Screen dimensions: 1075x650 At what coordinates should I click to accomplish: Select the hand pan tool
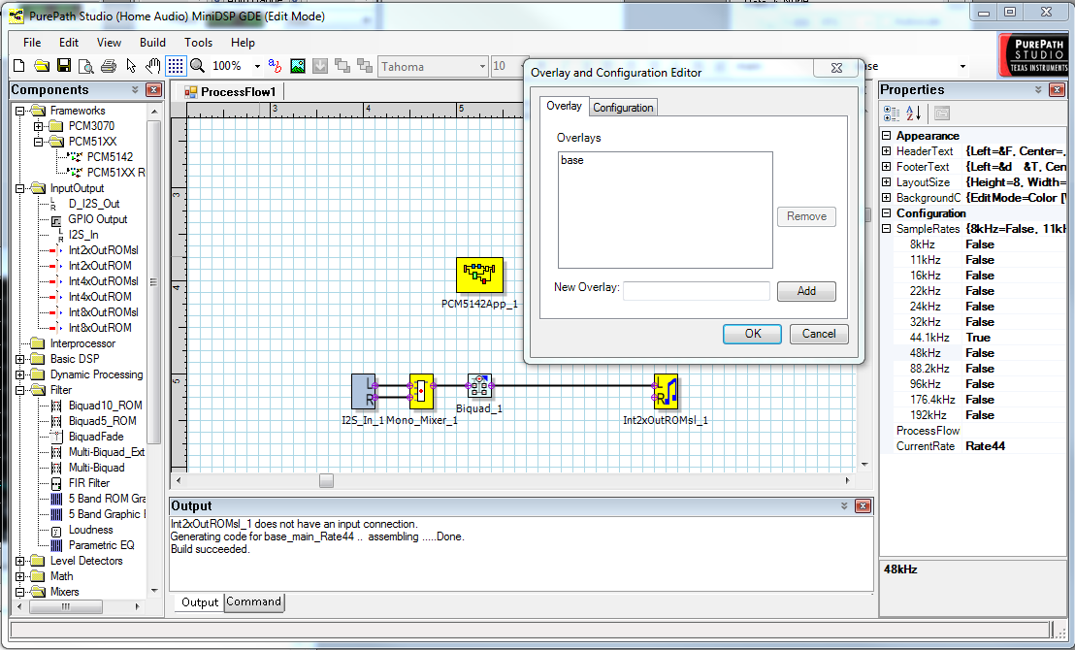tap(153, 66)
